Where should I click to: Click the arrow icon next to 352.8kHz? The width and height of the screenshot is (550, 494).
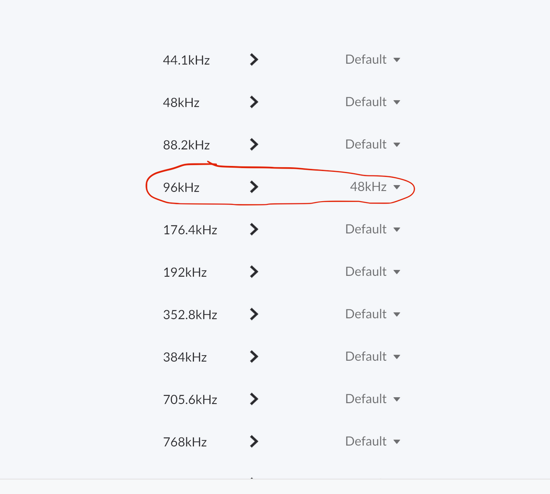pyautogui.click(x=254, y=314)
